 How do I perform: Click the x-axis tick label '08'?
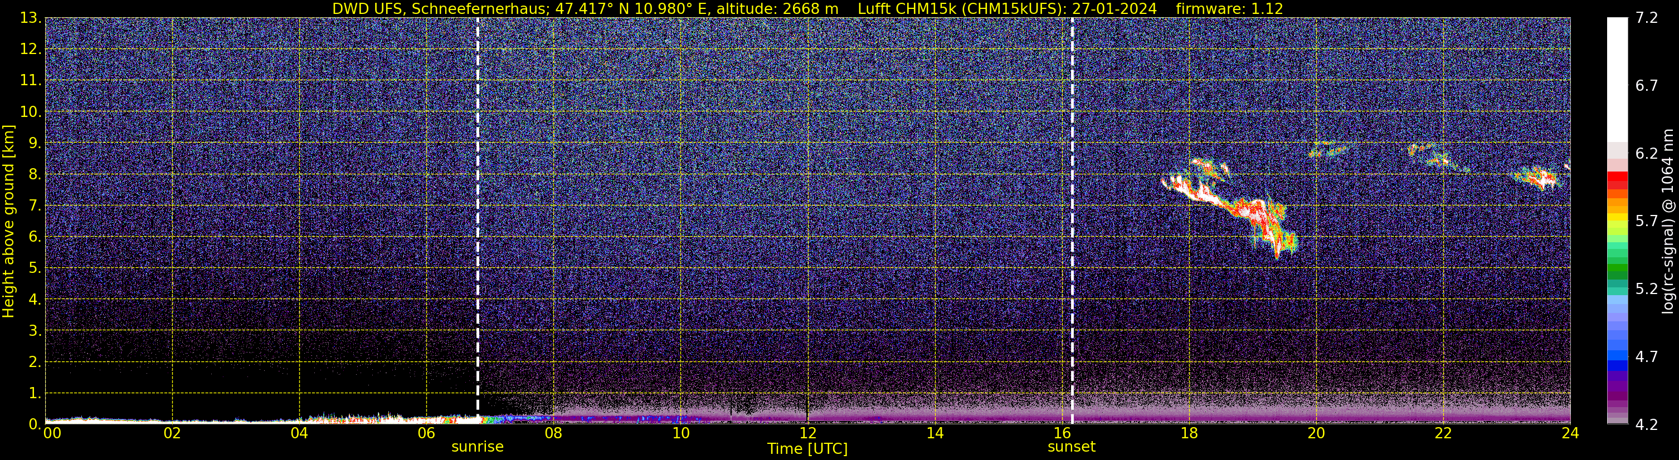[x=553, y=433]
